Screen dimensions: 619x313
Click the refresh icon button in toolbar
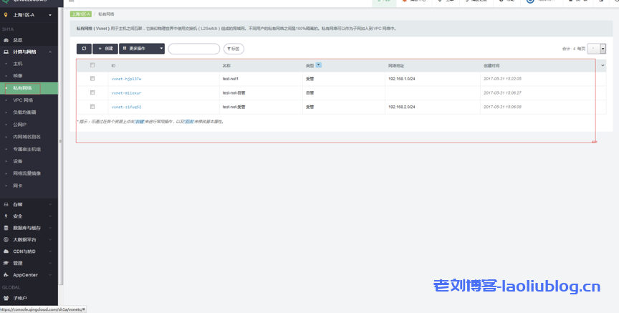[84, 49]
